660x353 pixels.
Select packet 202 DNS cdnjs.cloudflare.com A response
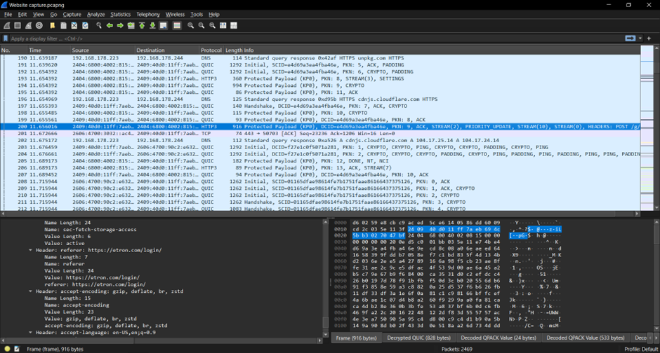pyautogui.click(x=320, y=140)
